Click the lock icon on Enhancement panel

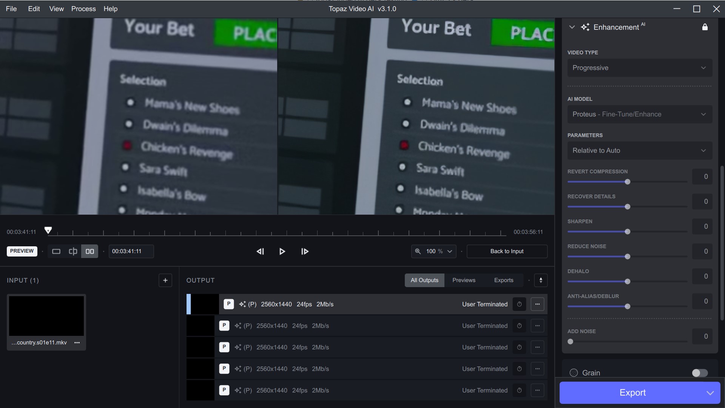(705, 27)
